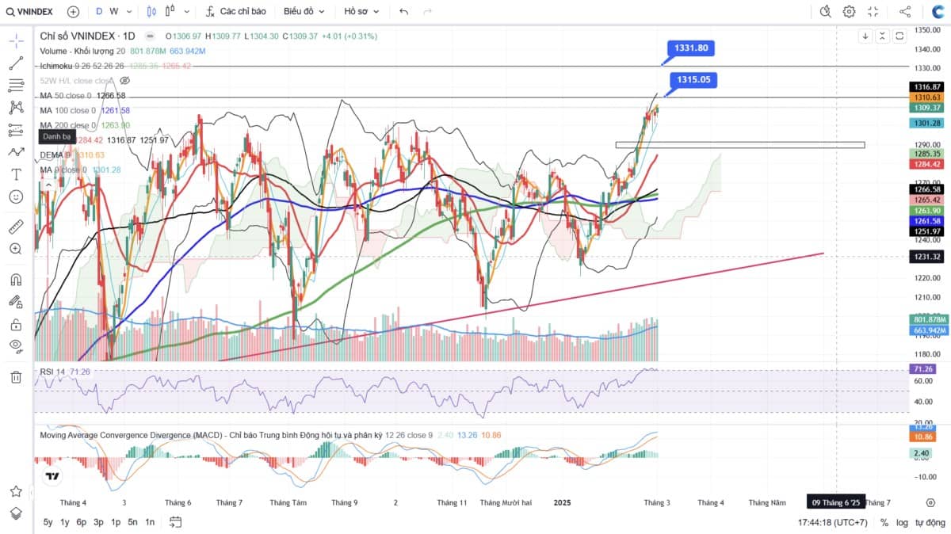Delete drawings with the trash icon
Screen dimensions: 951x534
(16, 377)
